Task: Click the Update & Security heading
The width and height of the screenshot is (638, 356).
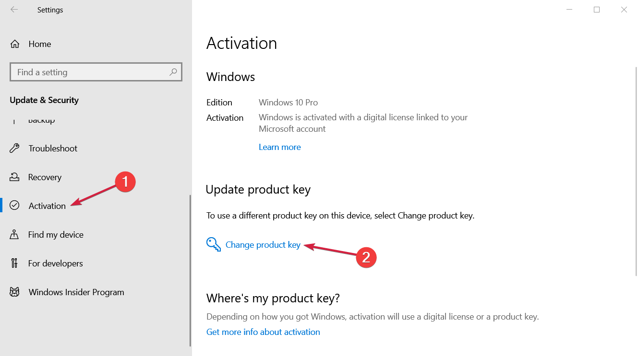Action: click(x=44, y=100)
